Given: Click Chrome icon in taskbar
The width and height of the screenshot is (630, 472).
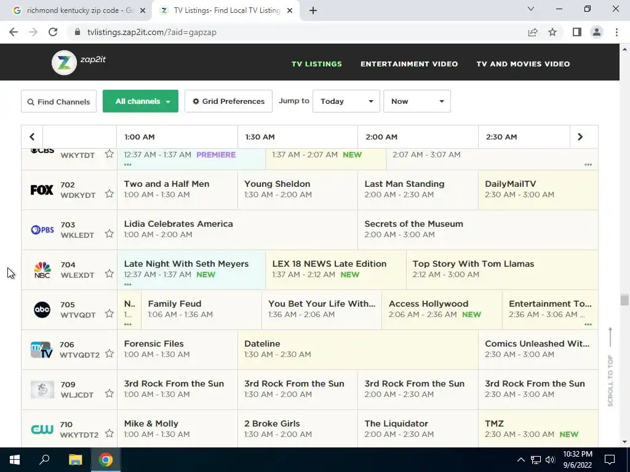Looking at the screenshot, I should click(x=106, y=460).
